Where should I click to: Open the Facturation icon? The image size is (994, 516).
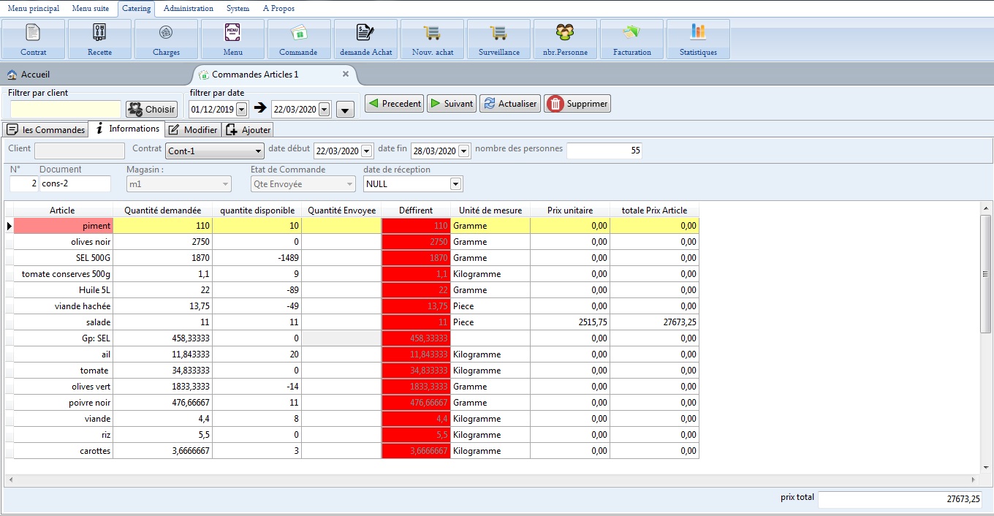click(x=631, y=33)
